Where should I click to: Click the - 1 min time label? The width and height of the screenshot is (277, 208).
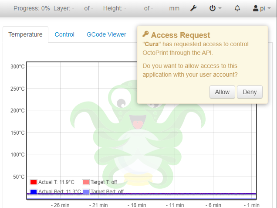point(252,205)
